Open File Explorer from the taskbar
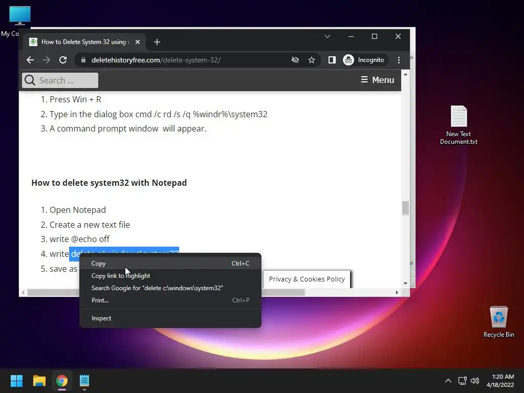The image size is (524, 393). [39, 381]
